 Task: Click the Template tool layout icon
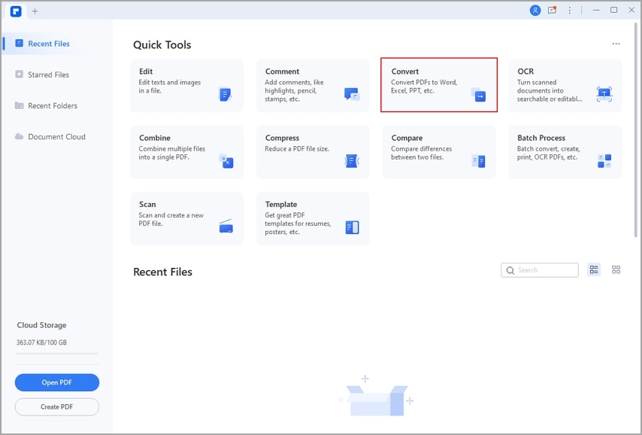point(352,227)
